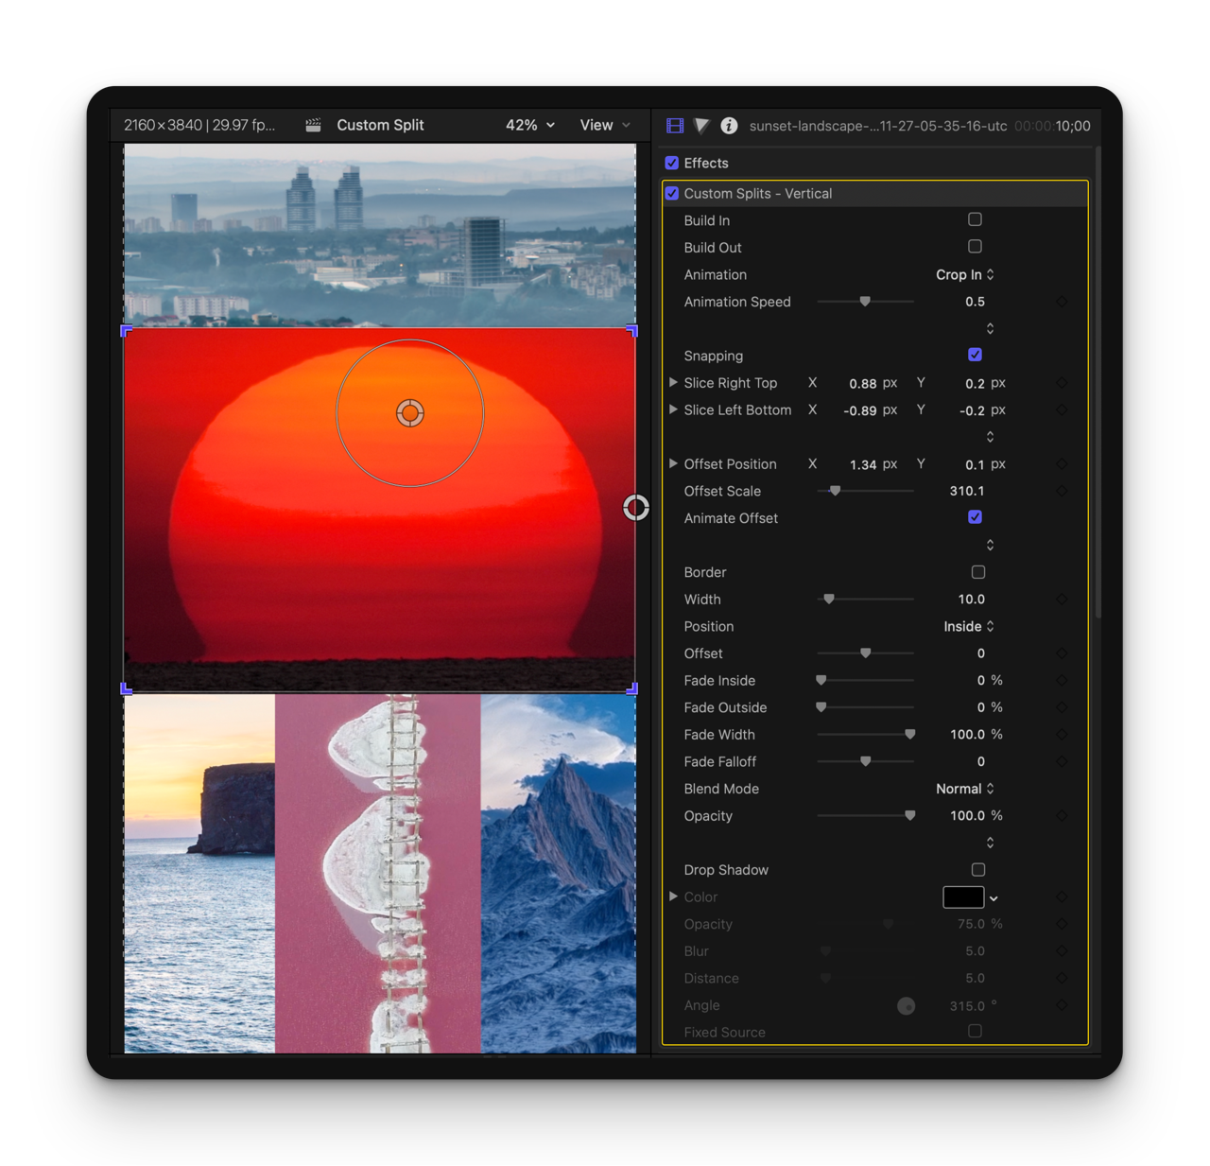Screen dimensions: 1210x1166
Task: Add keyframe for border Width
Action: click(1062, 600)
